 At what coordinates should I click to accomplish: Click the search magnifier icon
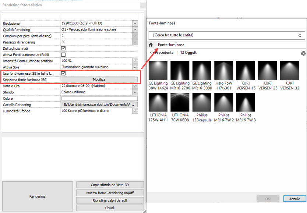[x=300, y=36]
